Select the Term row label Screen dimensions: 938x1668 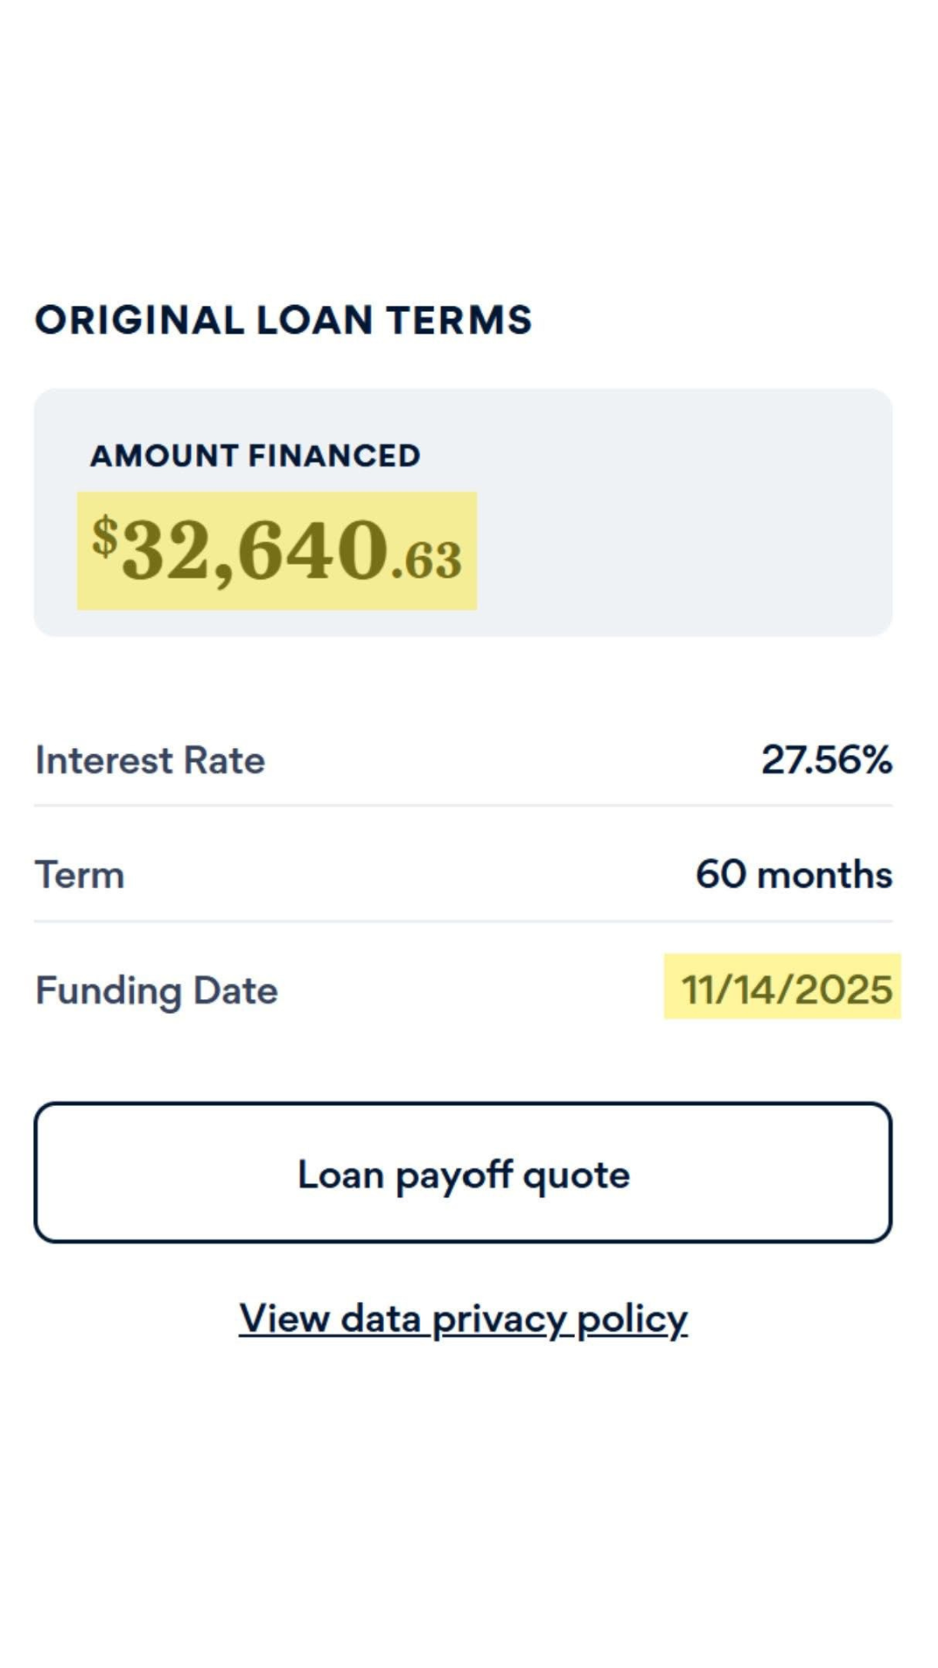(80, 875)
